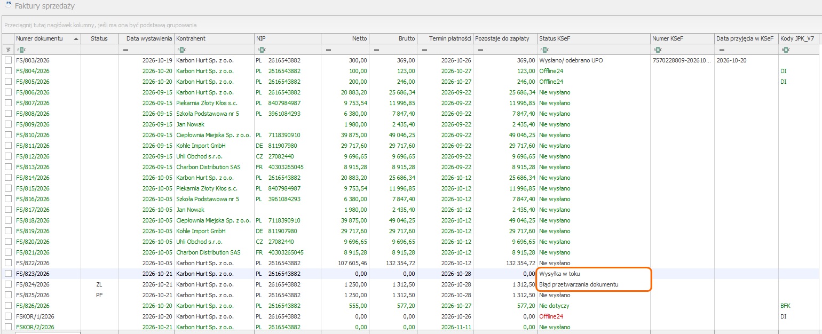Screen dimensions: 822x334
Task: Sort by the Netto column header
Action: point(345,38)
